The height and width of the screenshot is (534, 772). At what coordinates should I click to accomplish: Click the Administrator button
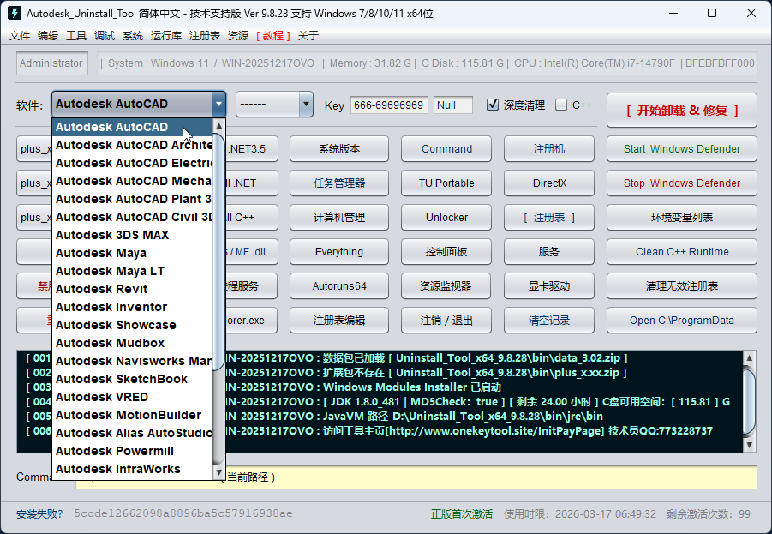pyautogui.click(x=51, y=63)
